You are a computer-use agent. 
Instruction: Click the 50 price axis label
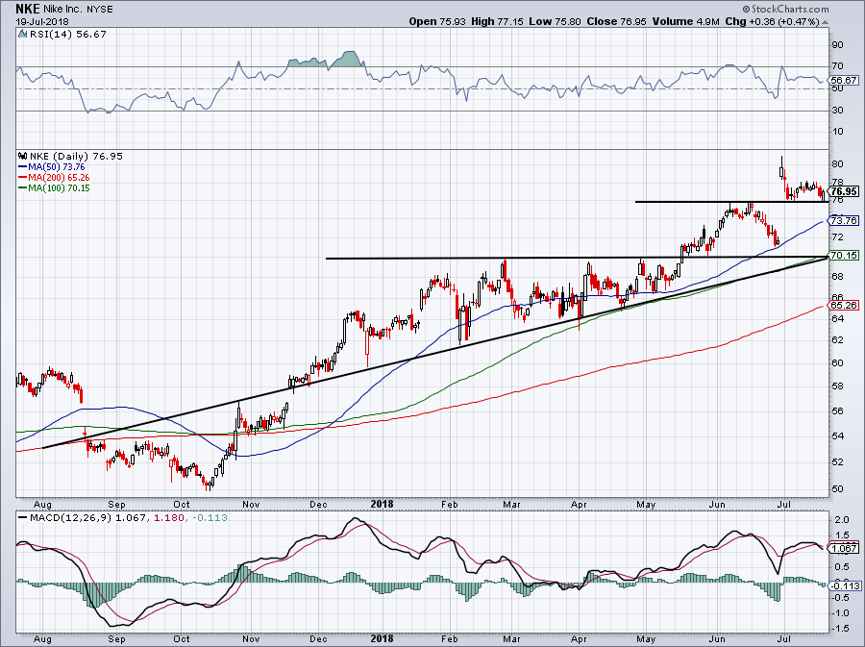[x=837, y=488]
